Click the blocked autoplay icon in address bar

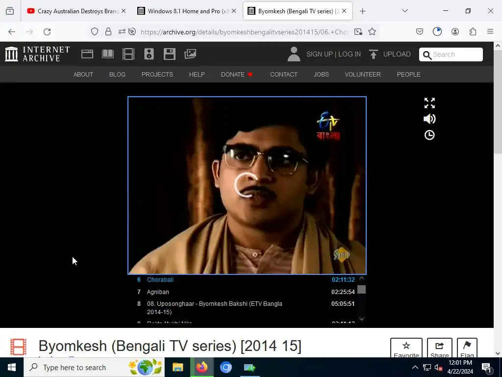(132, 32)
